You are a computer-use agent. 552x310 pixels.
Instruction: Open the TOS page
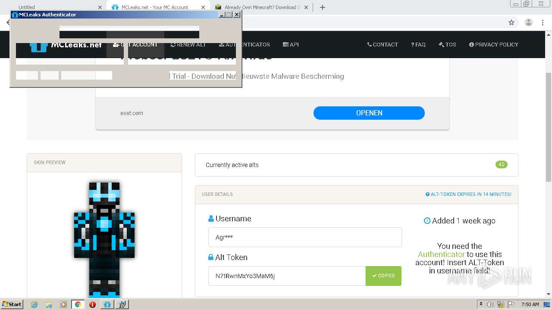click(447, 44)
